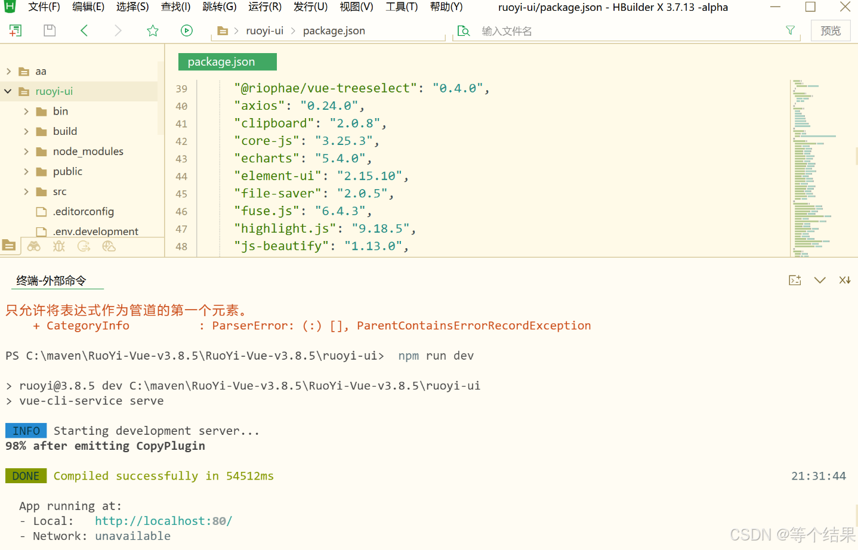This screenshot has height=550, width=858.
Task: Click ruoyi-ui in the breadcrumb
Action: [265, 31]
